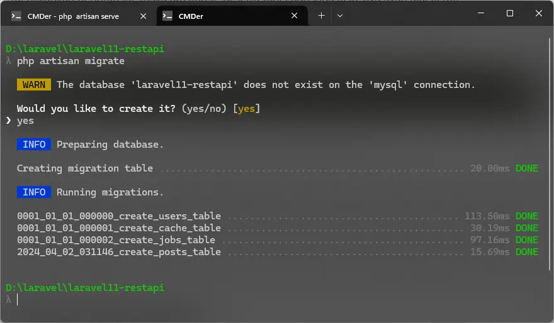
Task: Open a new terminal tab with the plus button
Action: point(321,16)
